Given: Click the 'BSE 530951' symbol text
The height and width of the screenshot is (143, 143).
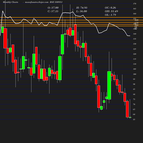Looking at the screenshot, I should point(56,2).
